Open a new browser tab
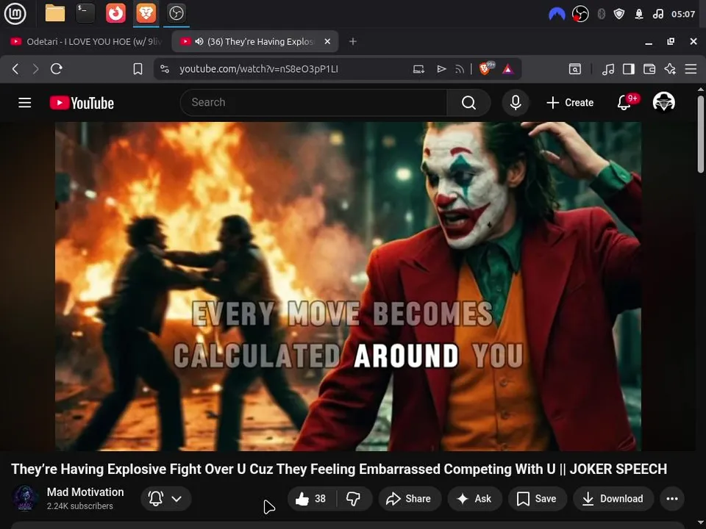Image resolution: width=706 pixels, height=529 pixels. [x=353, y=41]
